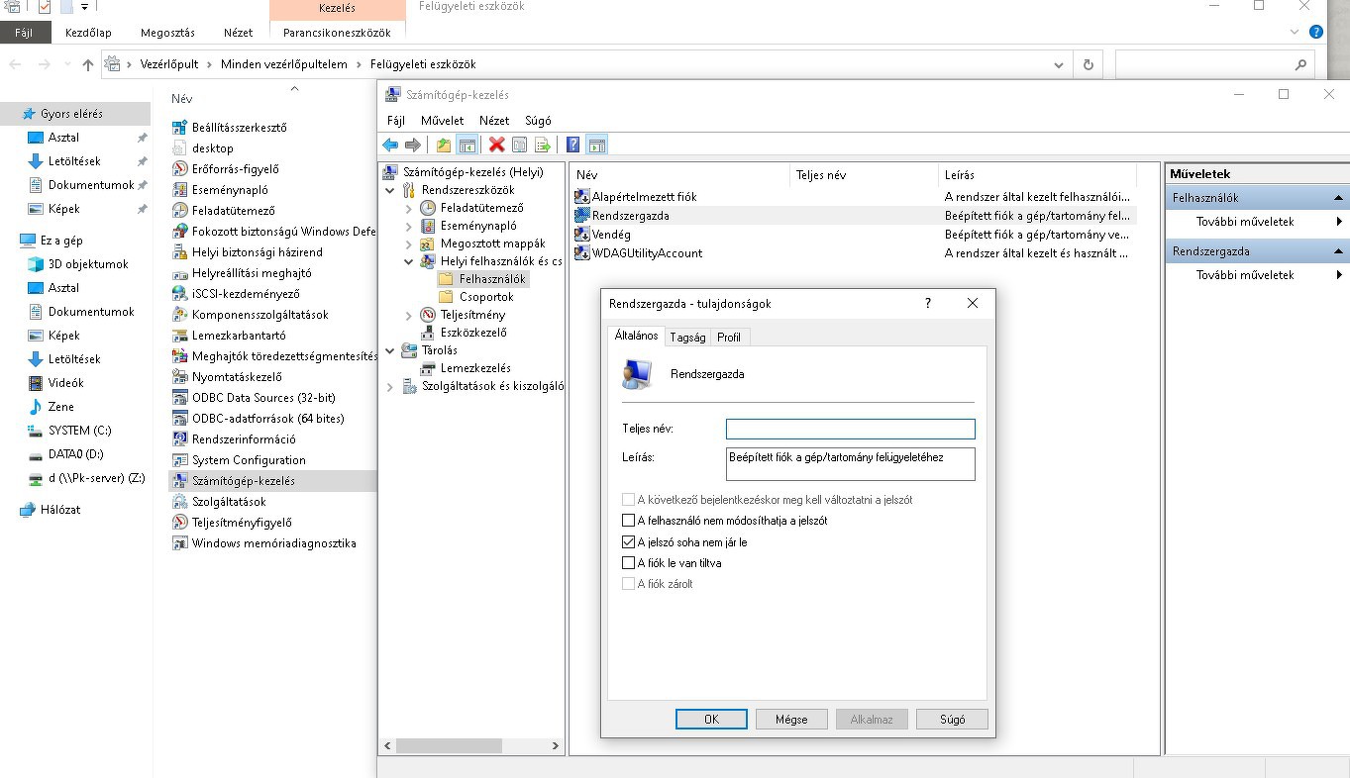
Task: Select Nyomtatáskezelő in File Explorer list
Action: (237, 376)
